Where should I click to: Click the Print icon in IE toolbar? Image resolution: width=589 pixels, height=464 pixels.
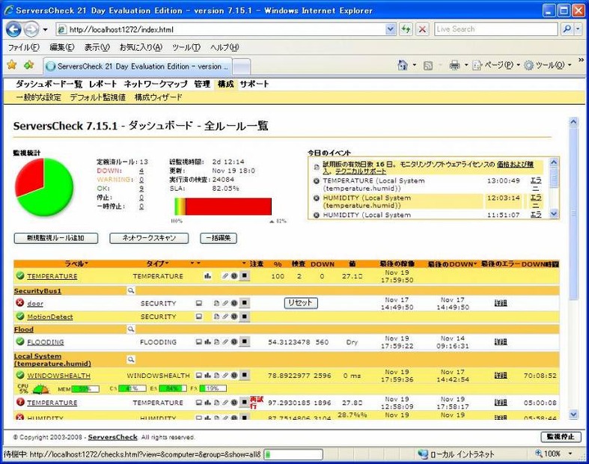click(x=454, y=65)
